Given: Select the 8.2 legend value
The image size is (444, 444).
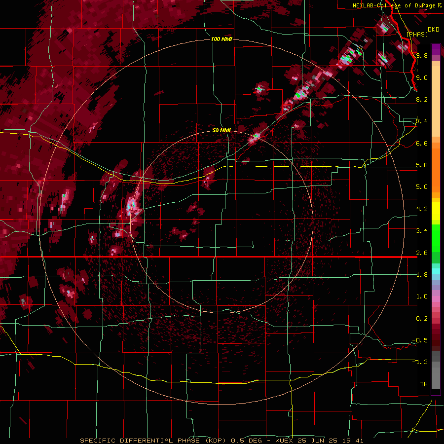Looking at the screenshot, I should point(422,99).
